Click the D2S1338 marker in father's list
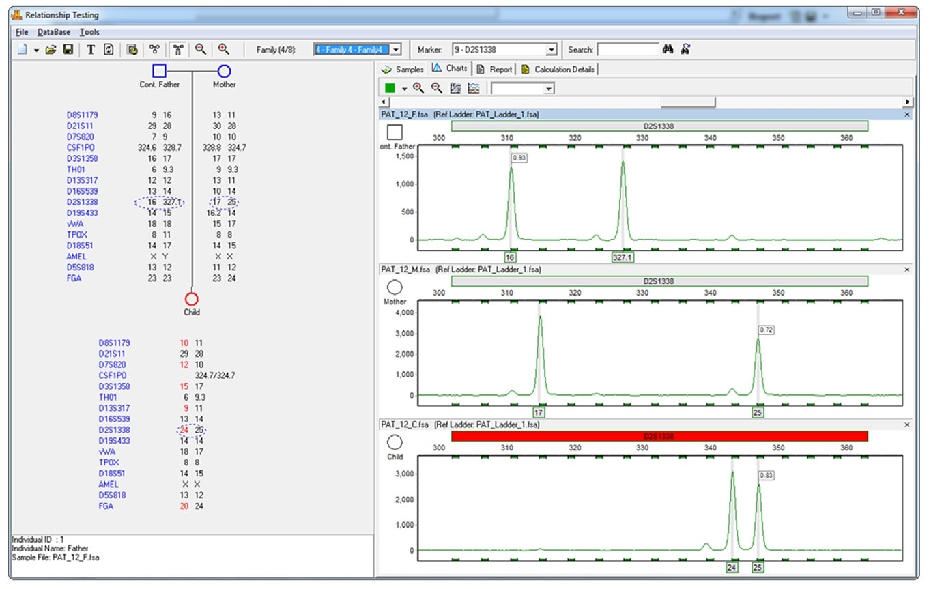The width and height of the screenshot is (929, 589). tap(82, 202)
